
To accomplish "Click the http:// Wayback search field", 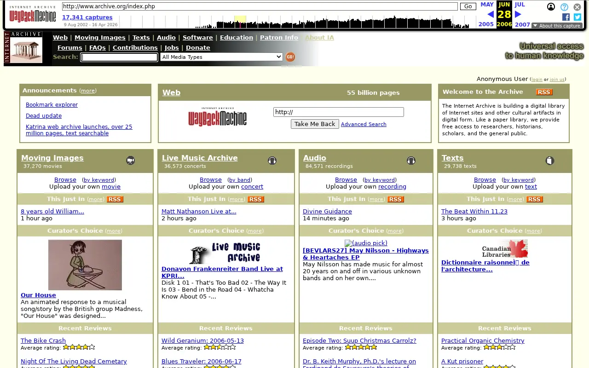I will 339,112.
